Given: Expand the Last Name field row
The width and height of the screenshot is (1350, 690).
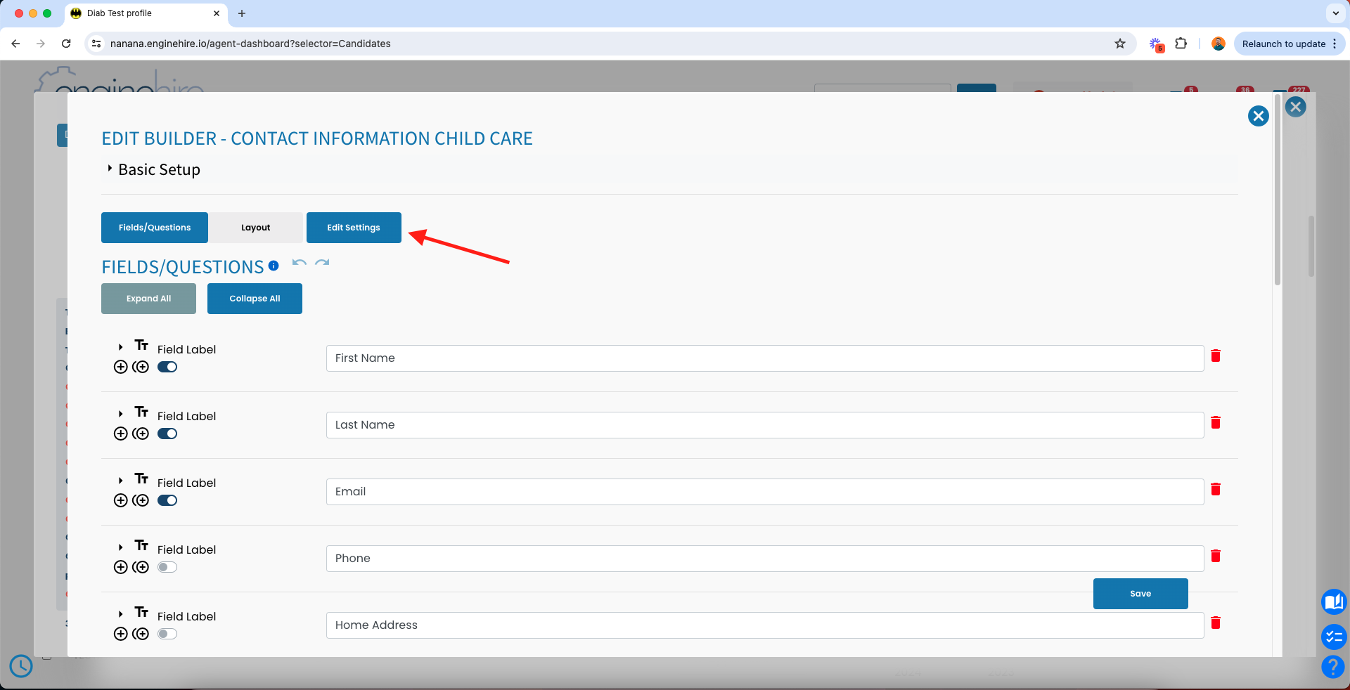Looking at the screenshot, I should click(x=121, y=414).
